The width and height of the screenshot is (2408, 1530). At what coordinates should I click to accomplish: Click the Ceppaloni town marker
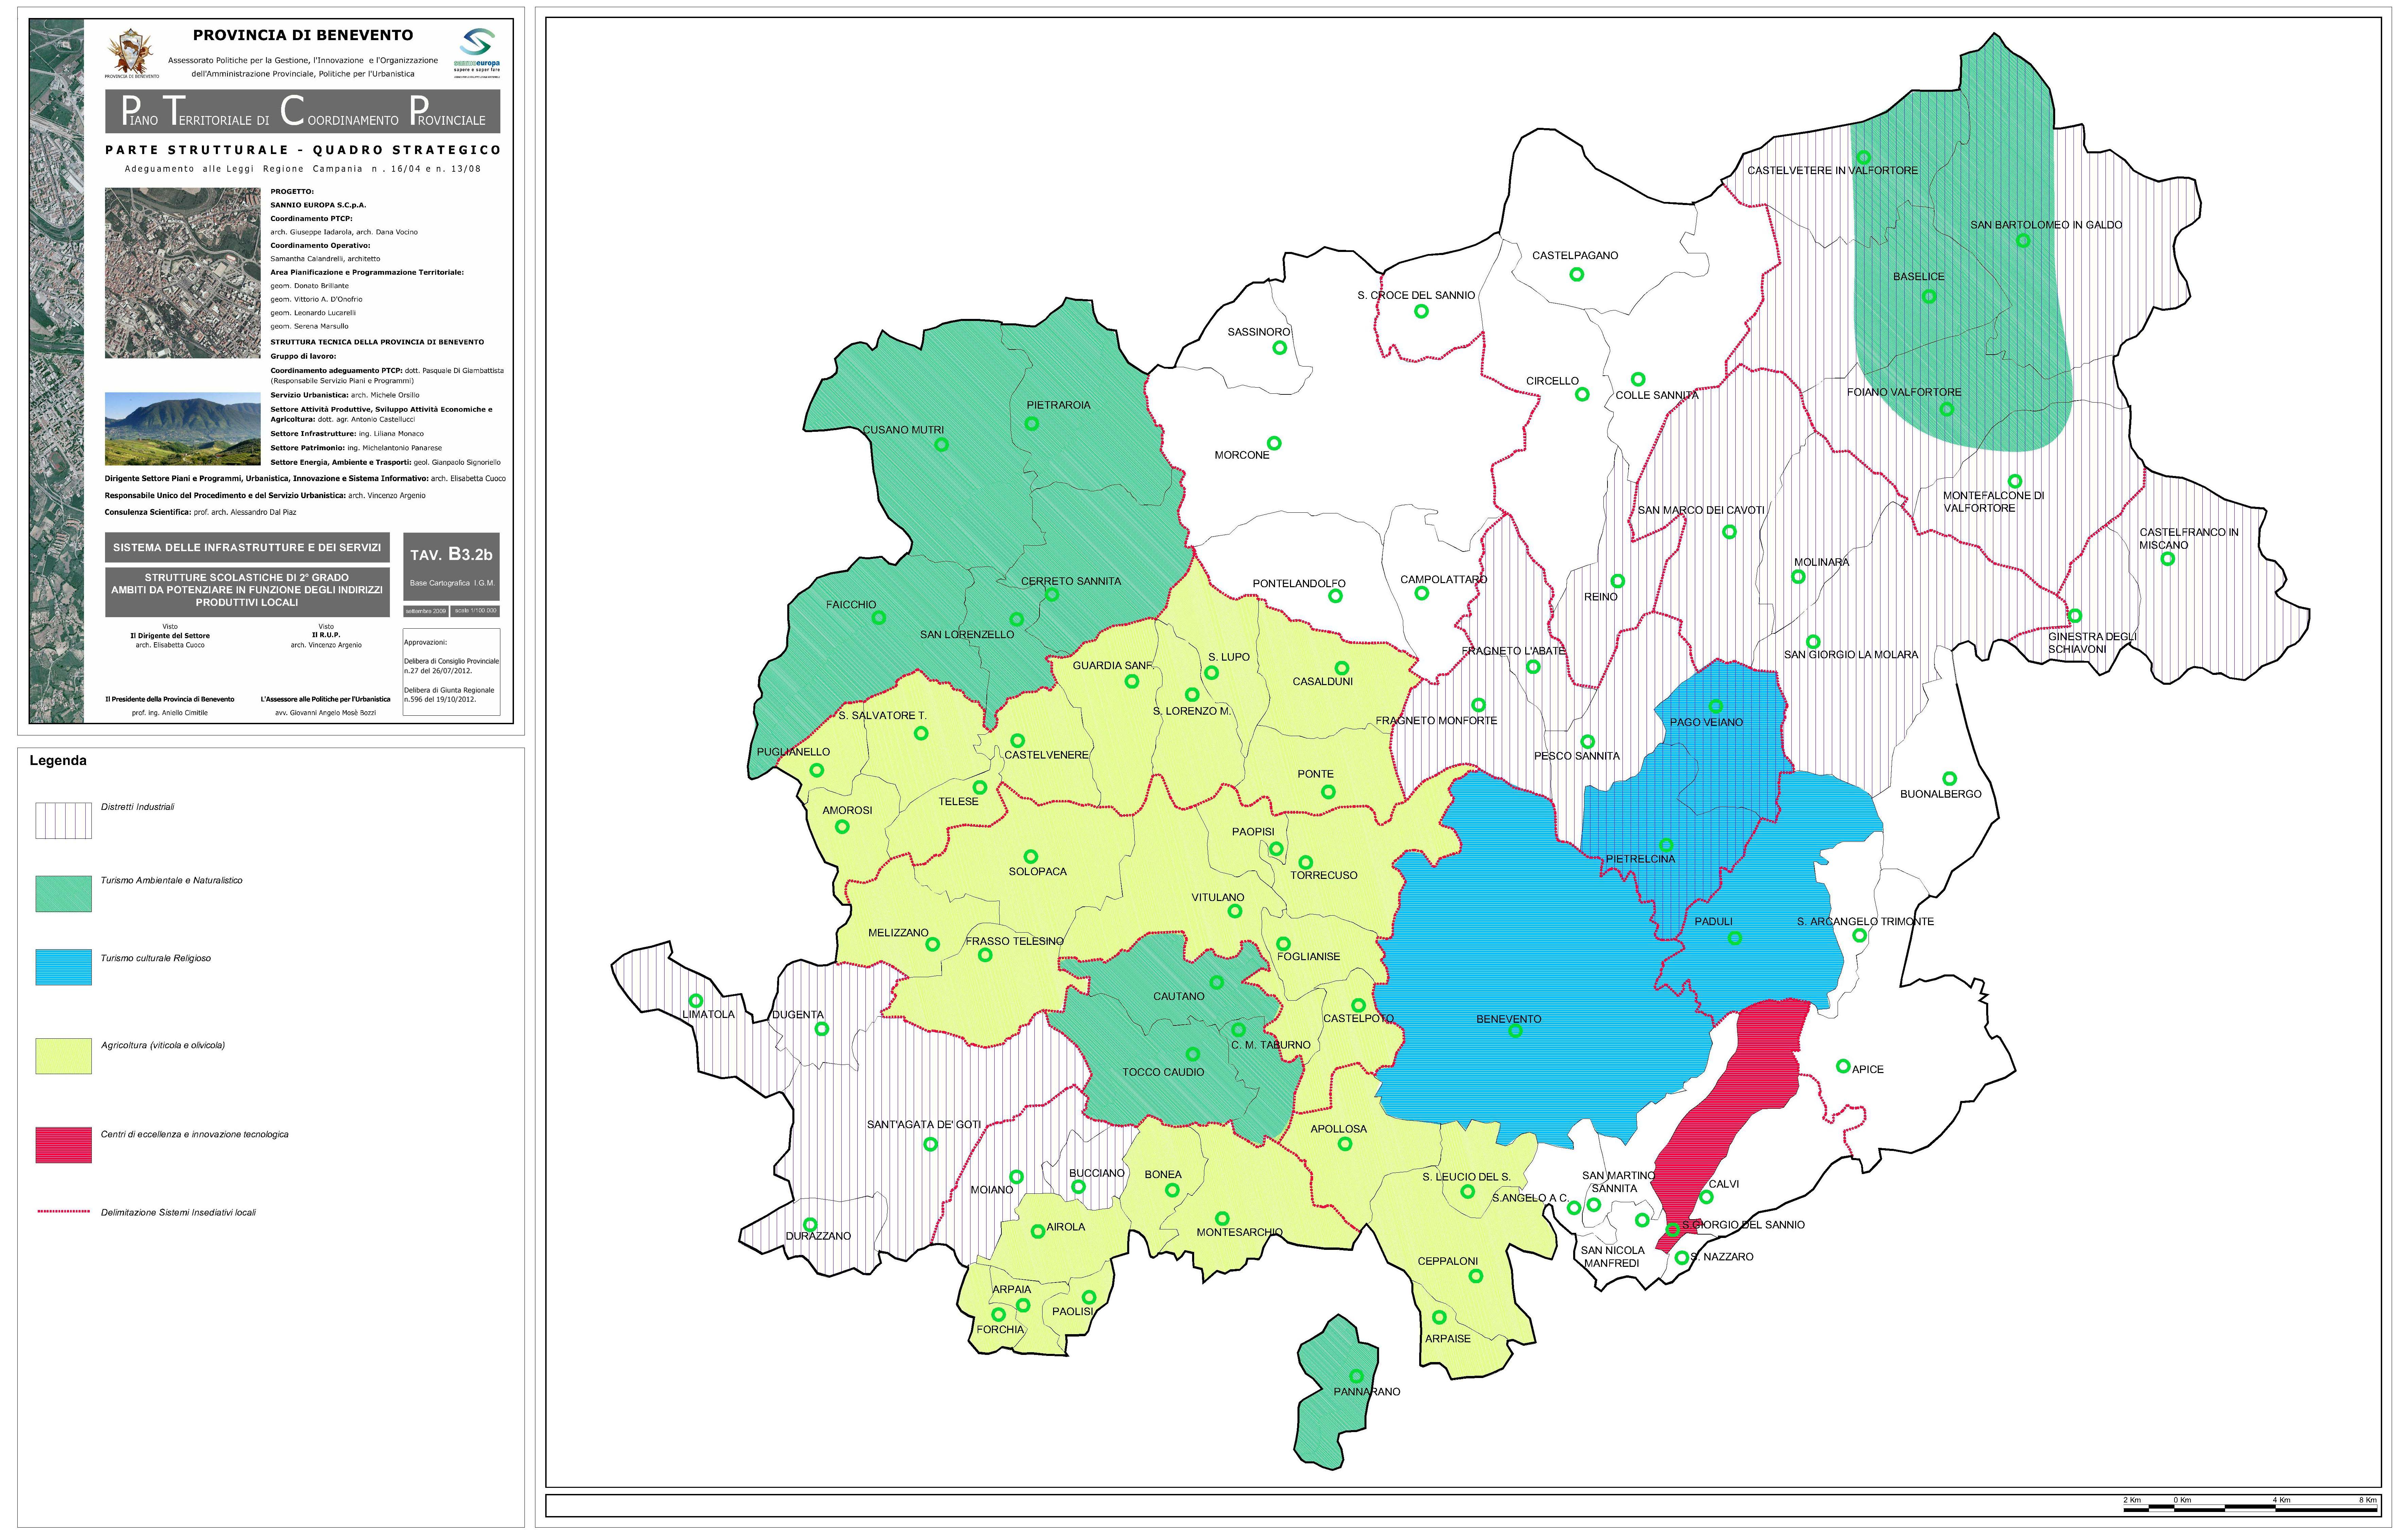pos(1476,1276)
